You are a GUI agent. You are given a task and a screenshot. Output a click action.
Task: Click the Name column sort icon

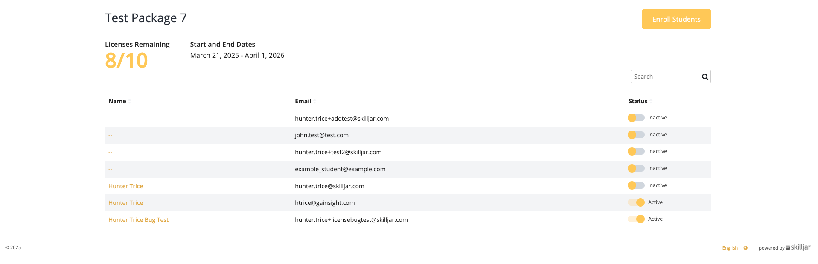(x=130, y=101)
